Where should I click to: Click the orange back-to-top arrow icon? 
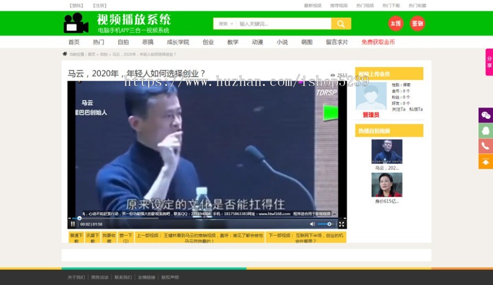(486, 161)
